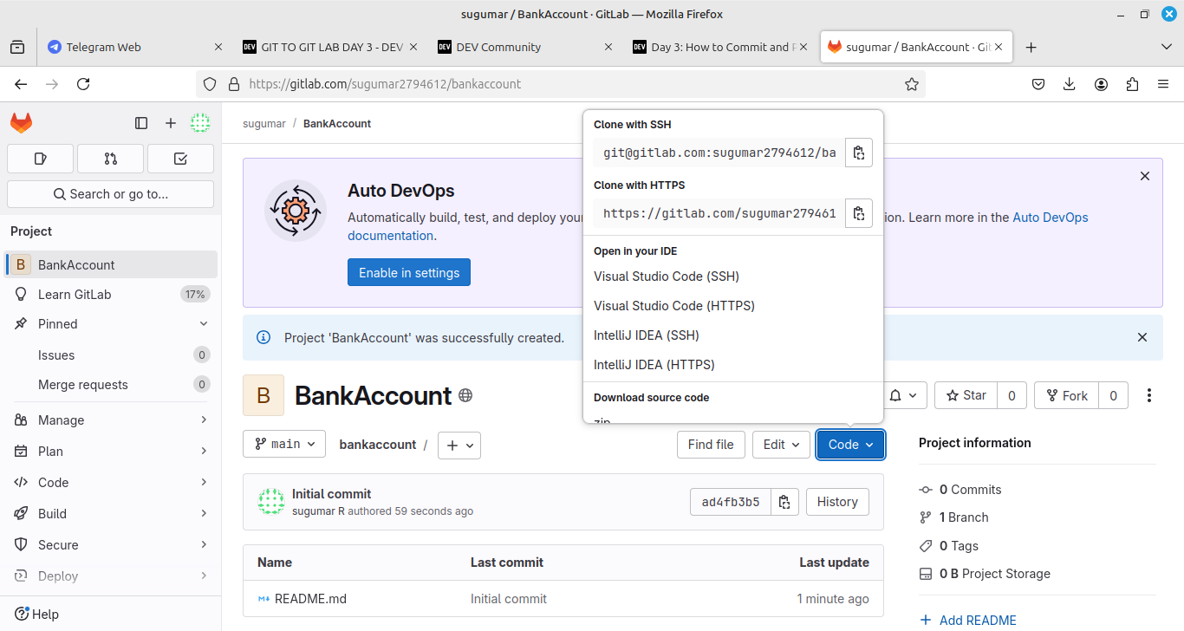The height and width of the screenshot is (631, 1184).
Task: Open Firefox view recent browsing icon
Action: click(17, 48)
